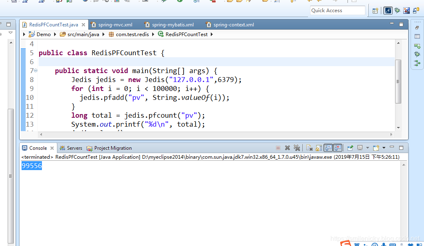The height and width of the screenshot is (246, 424).
Task: Expand breadcrumb arrow after com.test.redis
Action: 153,34
